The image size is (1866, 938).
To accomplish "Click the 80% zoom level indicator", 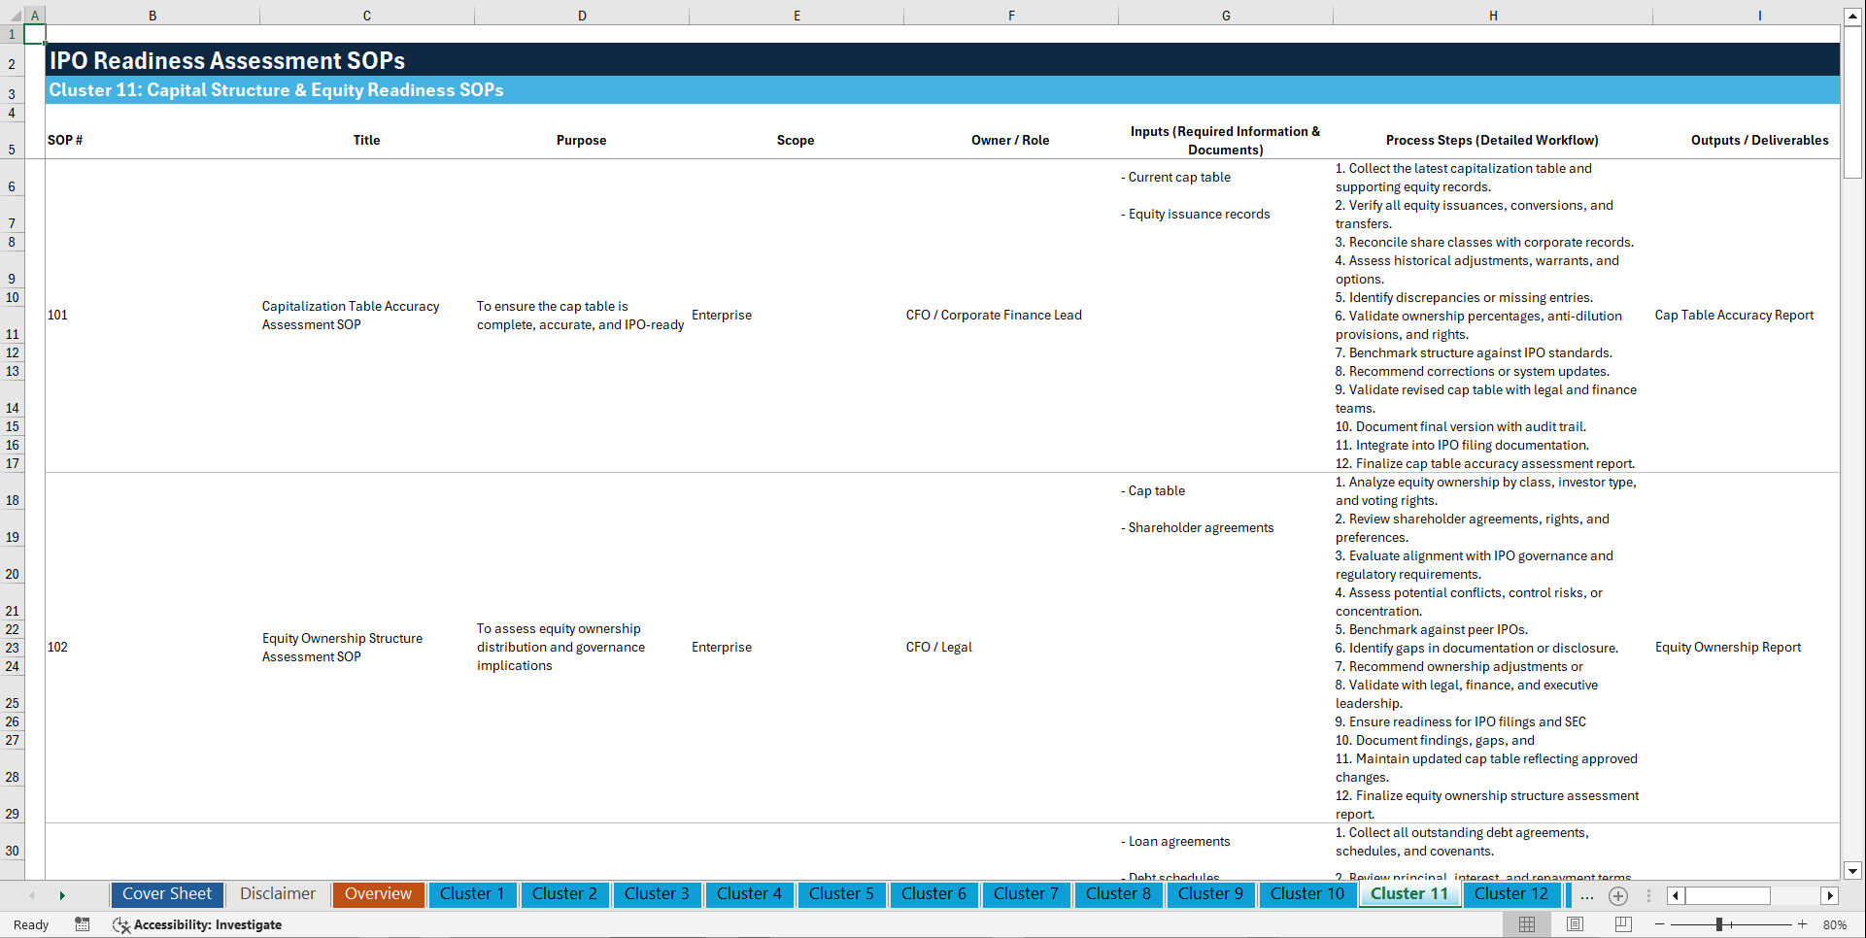I will coord(1837,924).
